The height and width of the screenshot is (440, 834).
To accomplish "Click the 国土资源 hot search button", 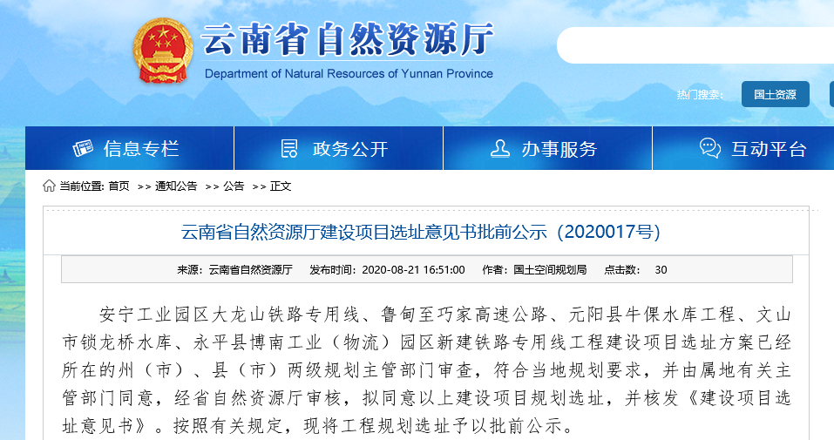I will point(775,94).
